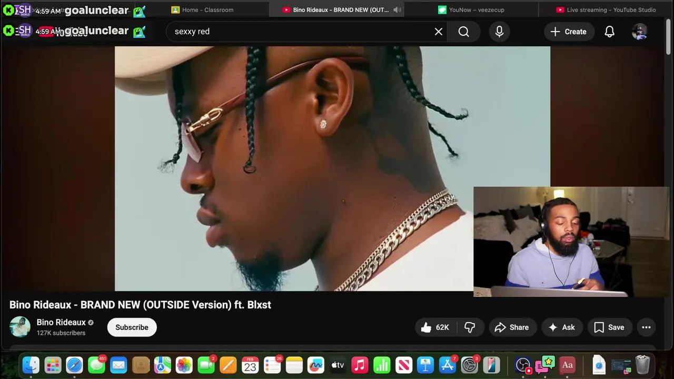Screen dimensions: 674x379
Task: Mute audio on the Bino Rideaux tab
Action: coord(397,9)
